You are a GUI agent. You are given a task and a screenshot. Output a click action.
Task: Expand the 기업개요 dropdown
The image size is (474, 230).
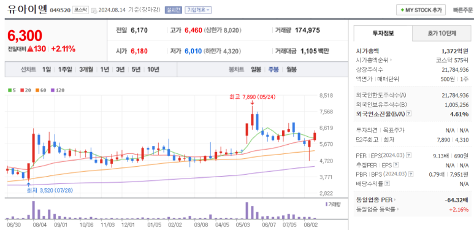coord(198,10)
